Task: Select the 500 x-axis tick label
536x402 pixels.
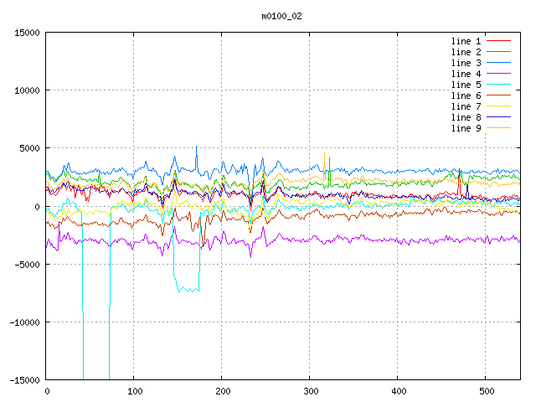Action: click(x=486, y=391)
